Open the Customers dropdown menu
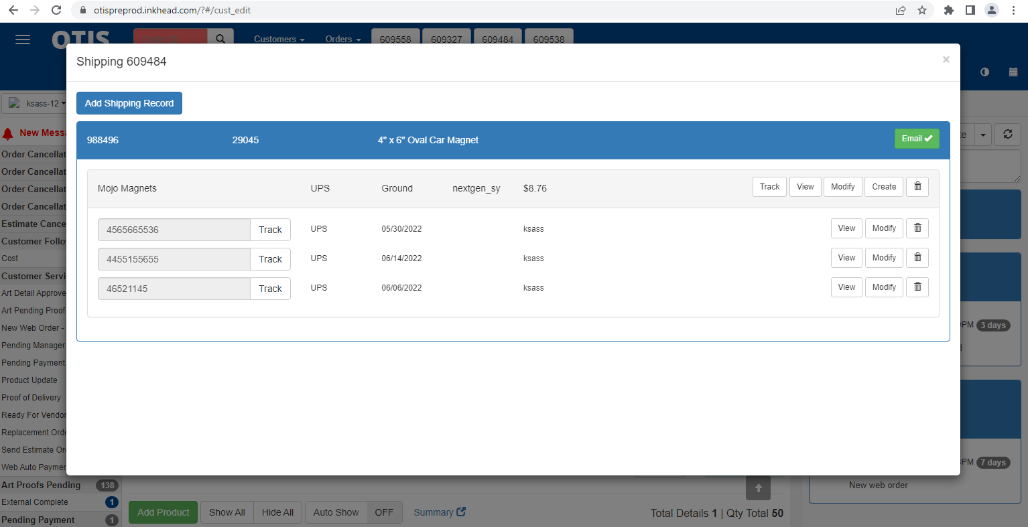Screen dimensions: 1028x527 tap(279, 40)
